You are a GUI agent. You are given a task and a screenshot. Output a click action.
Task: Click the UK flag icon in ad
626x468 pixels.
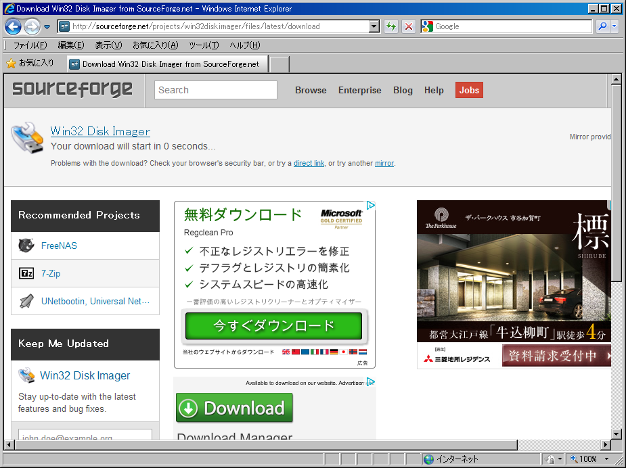pos(286,352)
